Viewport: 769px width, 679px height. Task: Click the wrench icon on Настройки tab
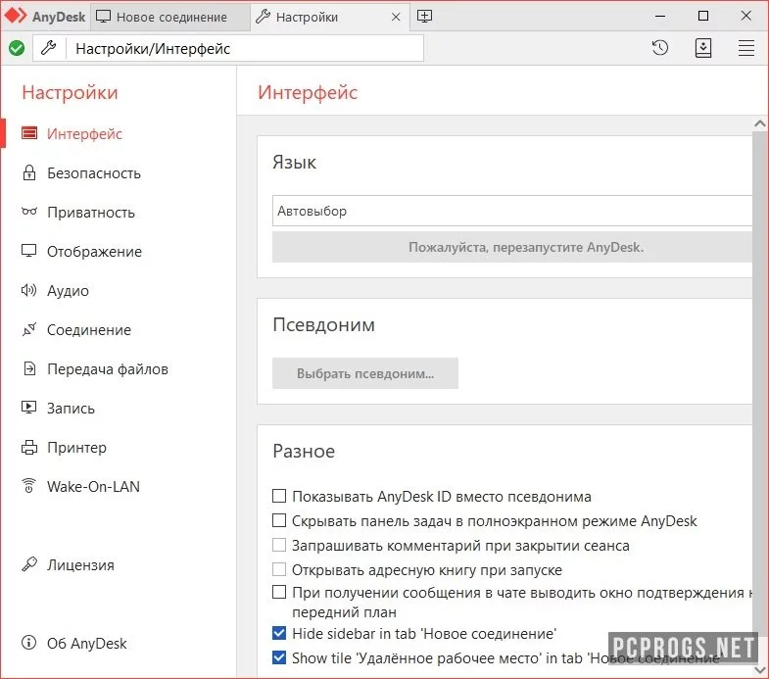click(263, 17)
